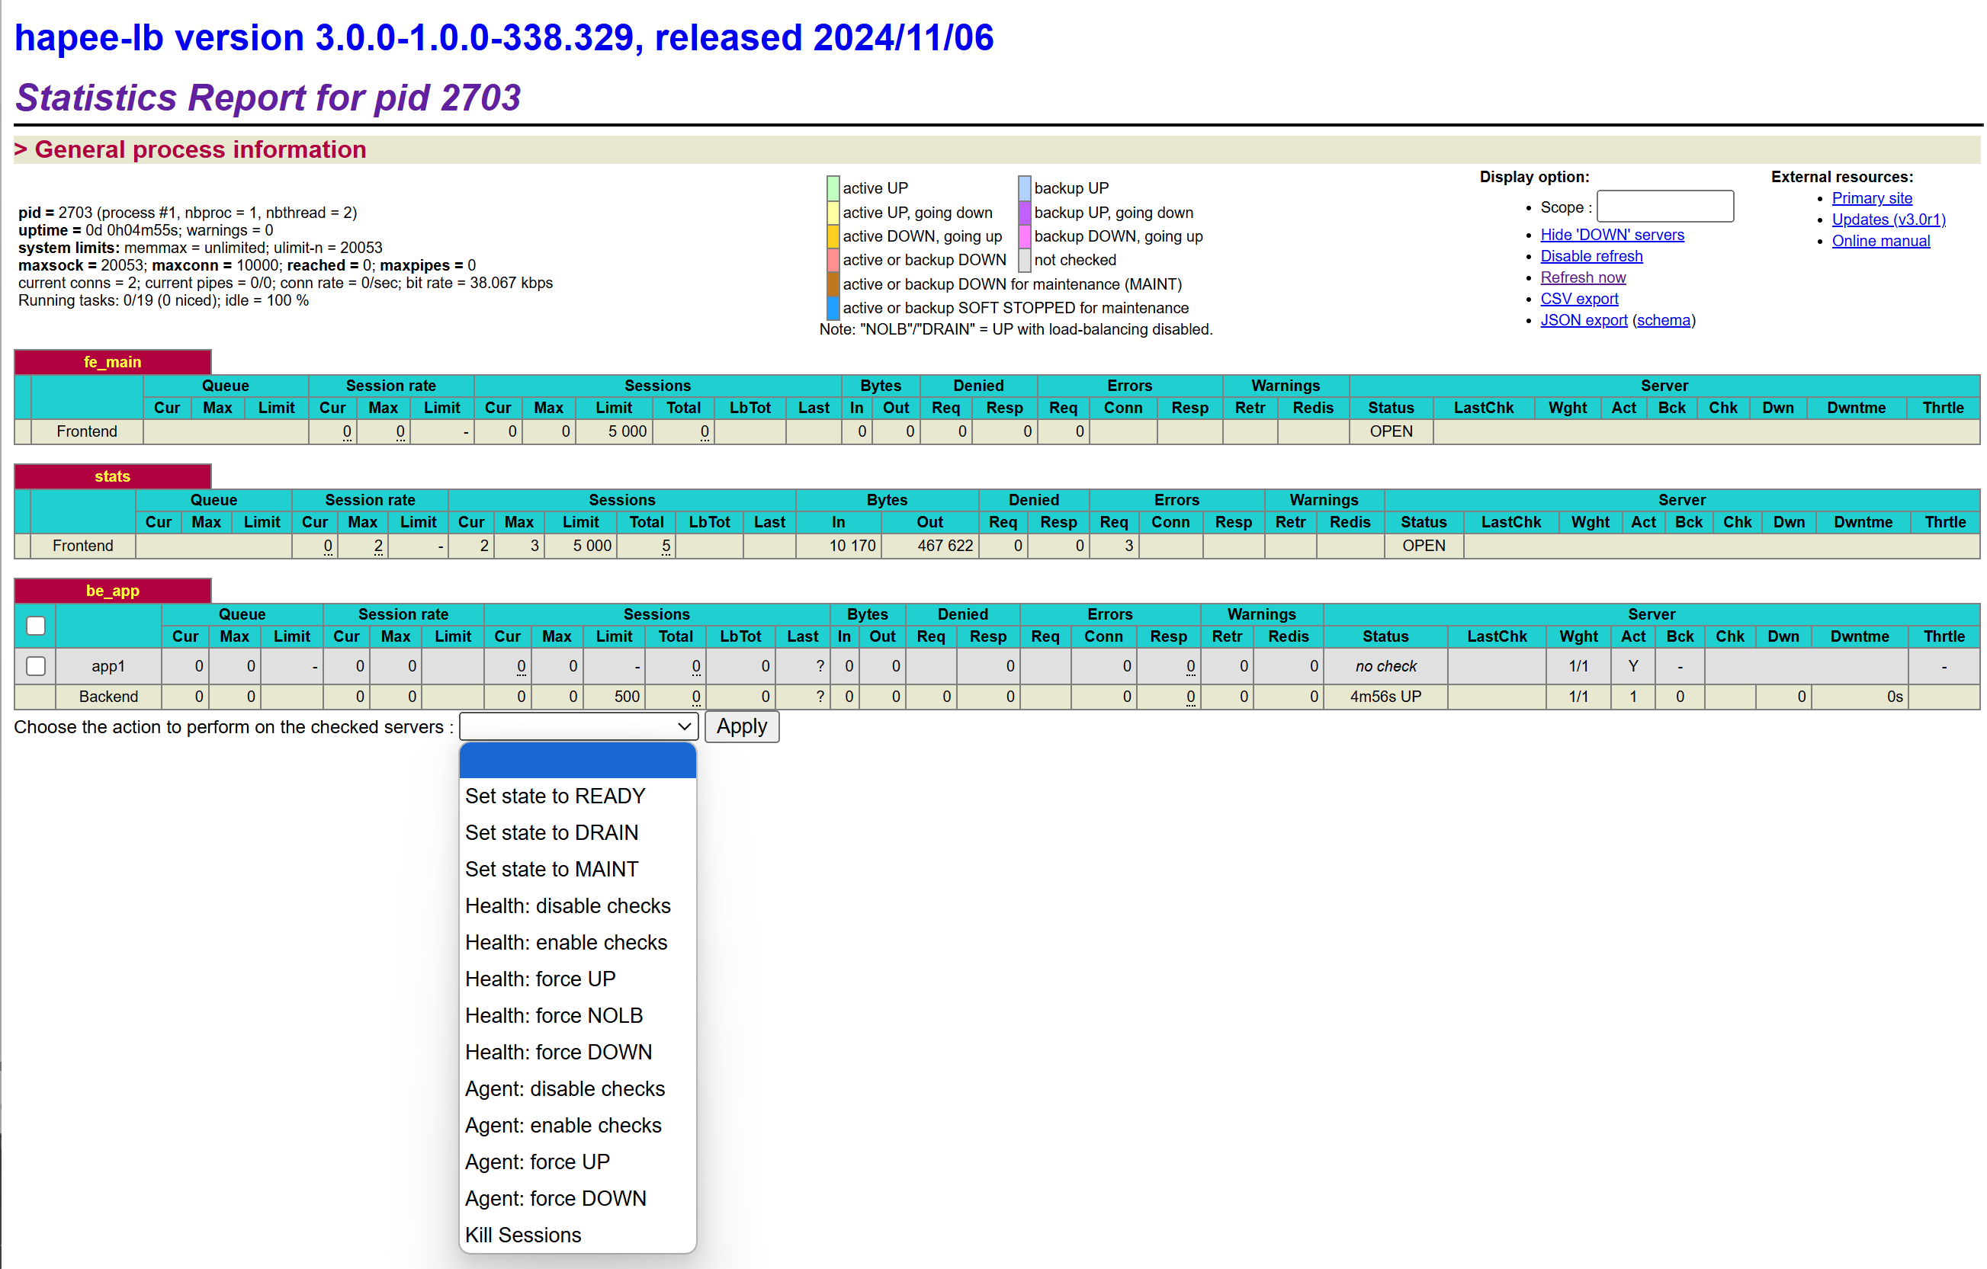Image resolution: width=1987 pixels, height=1269 pixels.
Task: Open the server action dropdown
Action: tap(579, 726)
